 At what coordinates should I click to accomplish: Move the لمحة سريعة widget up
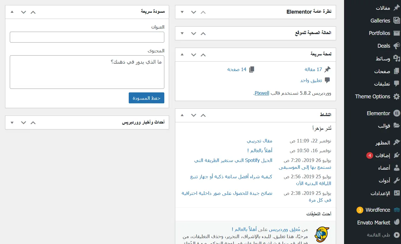(203, 55)
